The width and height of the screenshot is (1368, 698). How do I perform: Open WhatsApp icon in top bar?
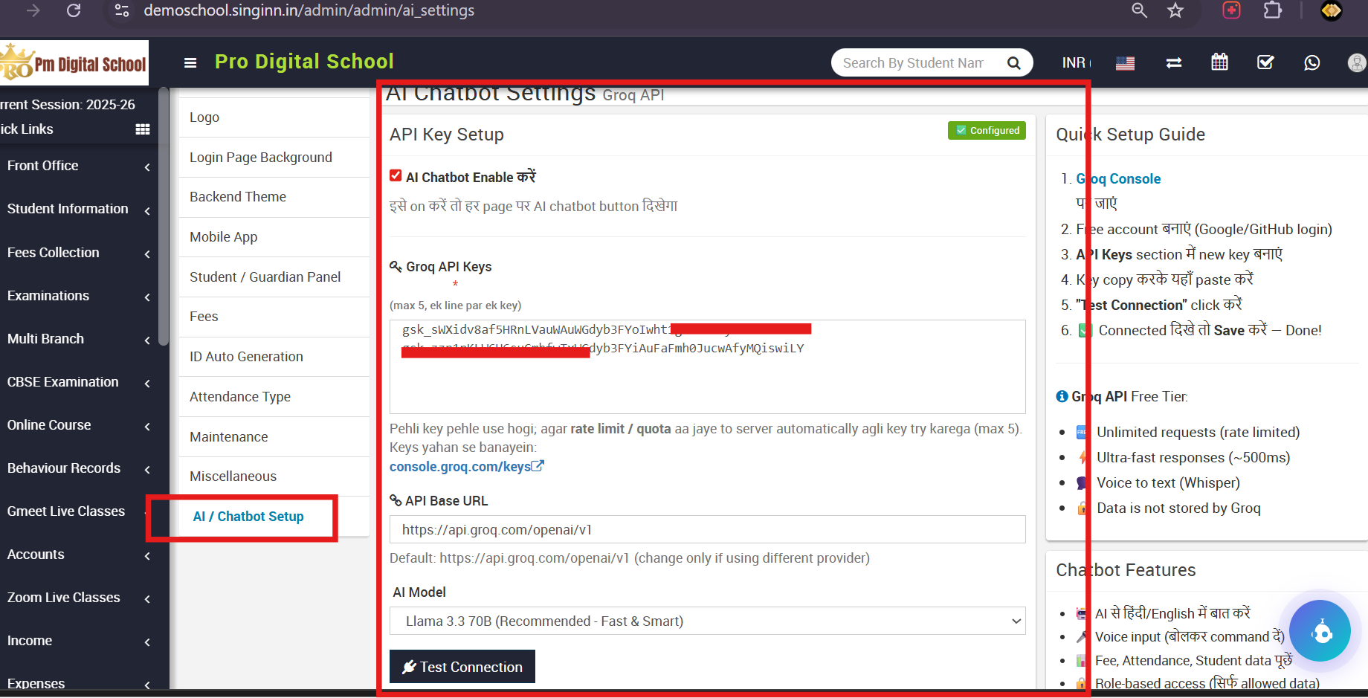tap(1311, 62)
